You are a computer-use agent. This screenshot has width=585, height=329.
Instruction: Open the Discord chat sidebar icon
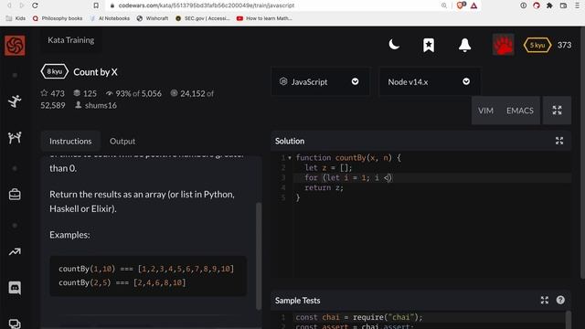pos(15,288)
